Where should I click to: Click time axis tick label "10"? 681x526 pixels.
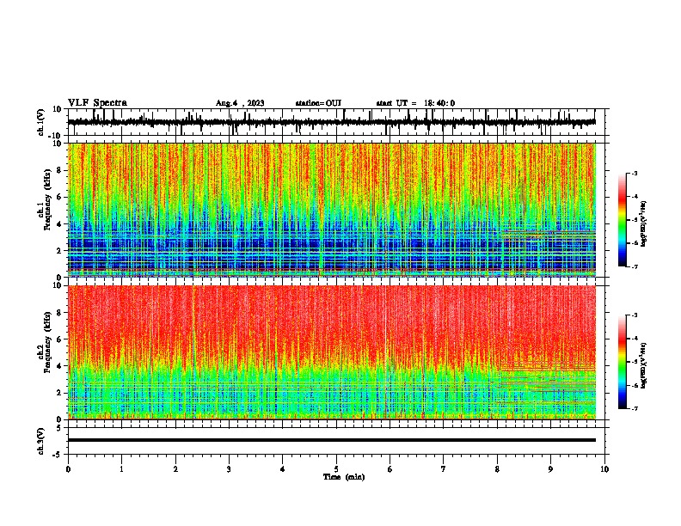604,469
